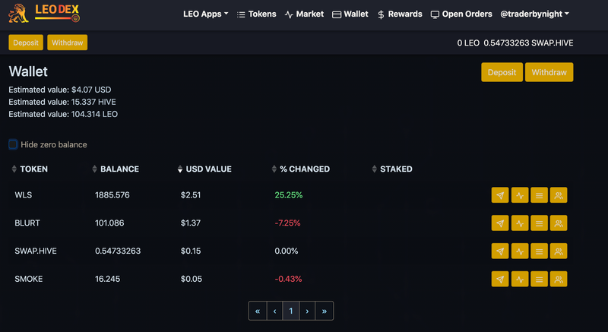This screenshot has width=608, height=332.
Task: Sort table by STAKED column
Action: coord(392,169)
